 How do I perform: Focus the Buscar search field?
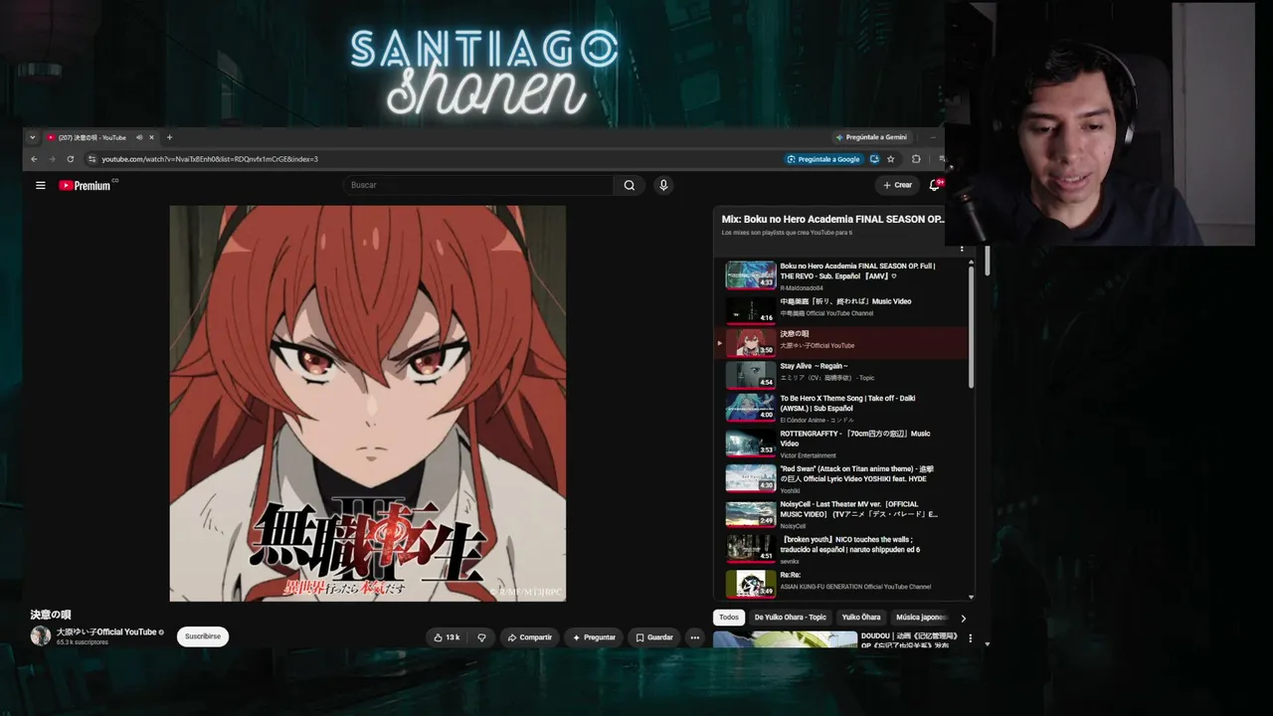coord(478,185)
